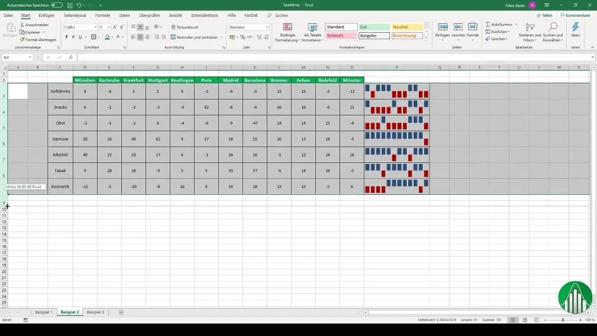Decrease indent

[x=157, y=37]
